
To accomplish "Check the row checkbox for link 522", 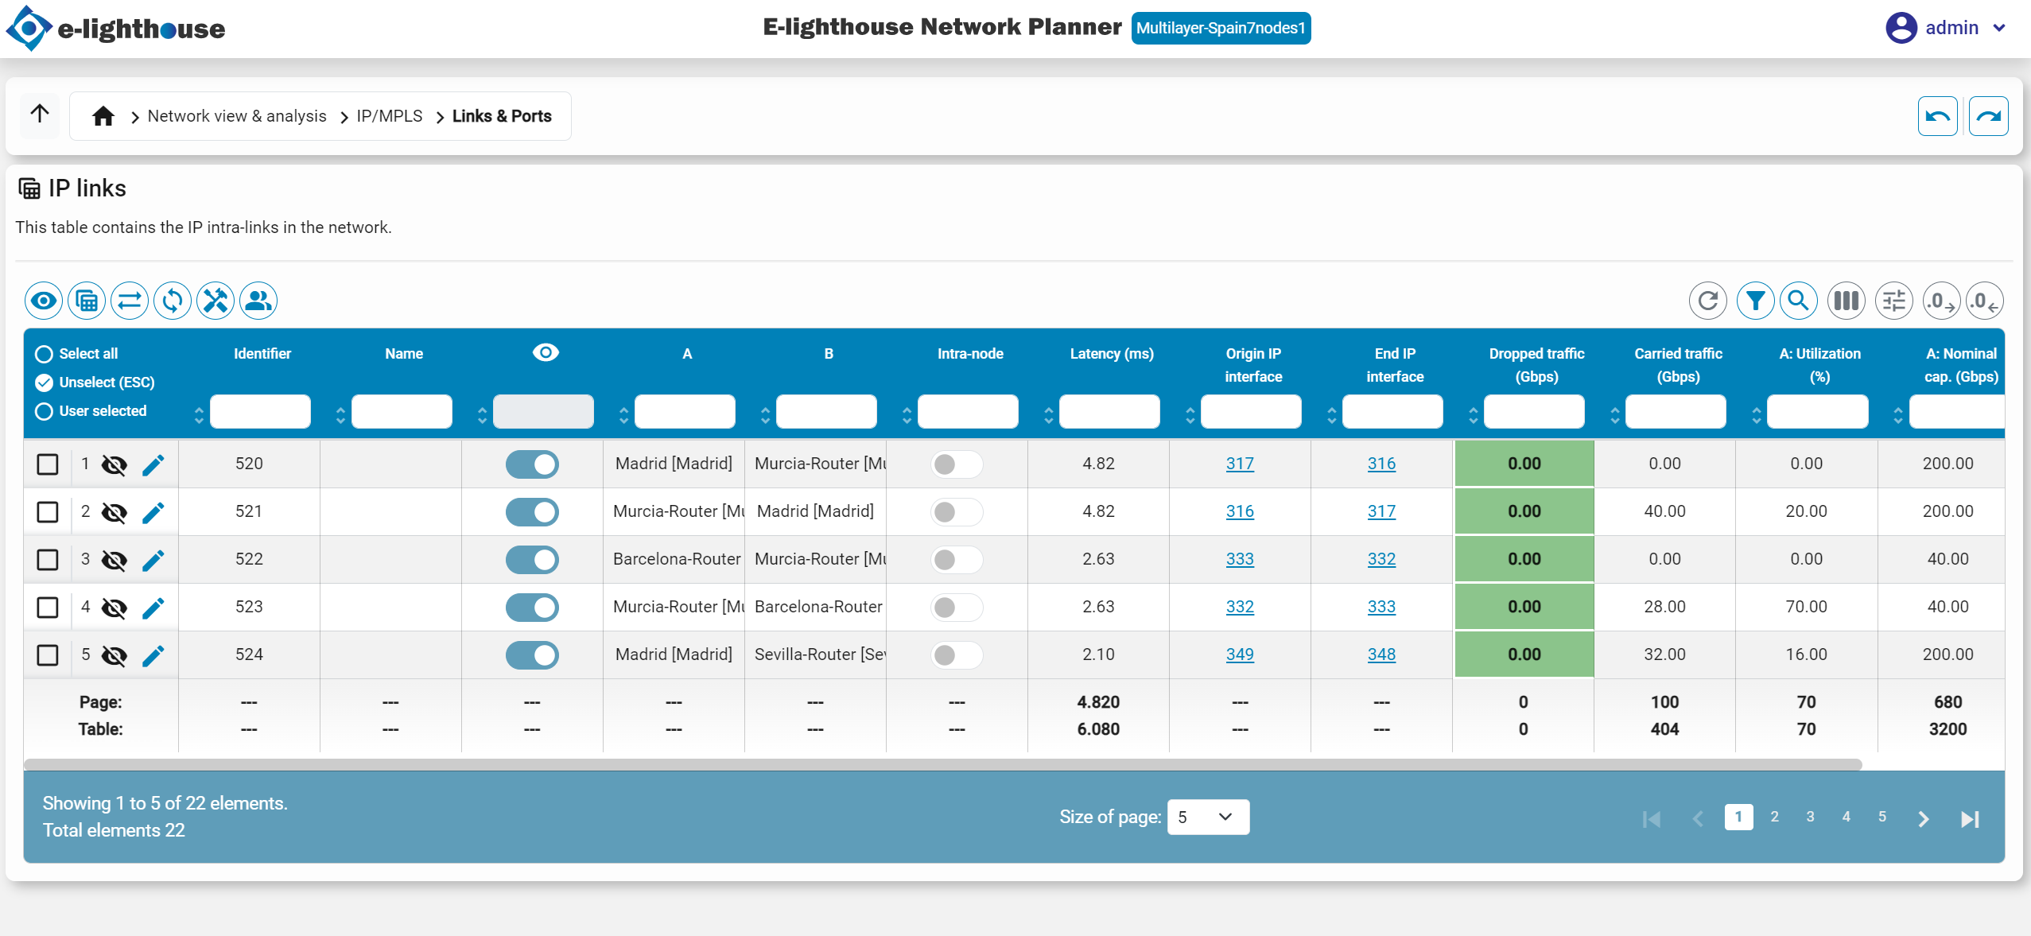I will (48, 560).
